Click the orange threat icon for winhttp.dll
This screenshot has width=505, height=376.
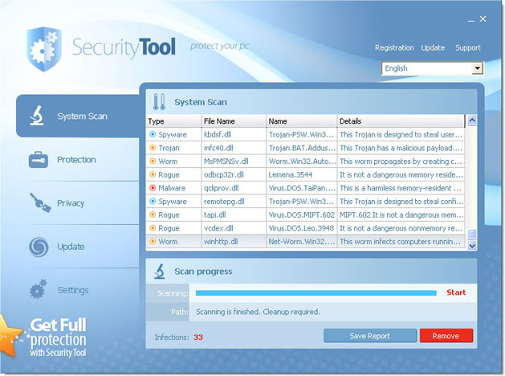153,241
